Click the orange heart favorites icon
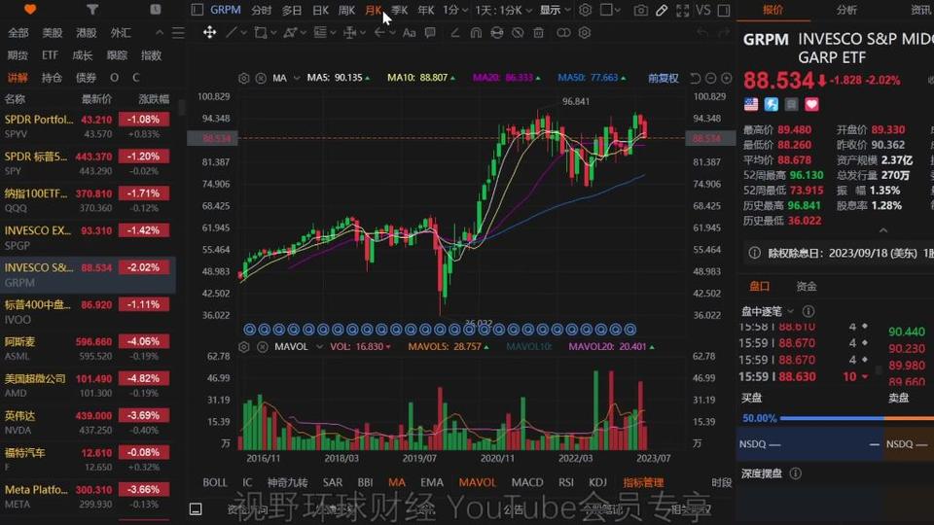The image size is (934, 525). click(30, 10)
